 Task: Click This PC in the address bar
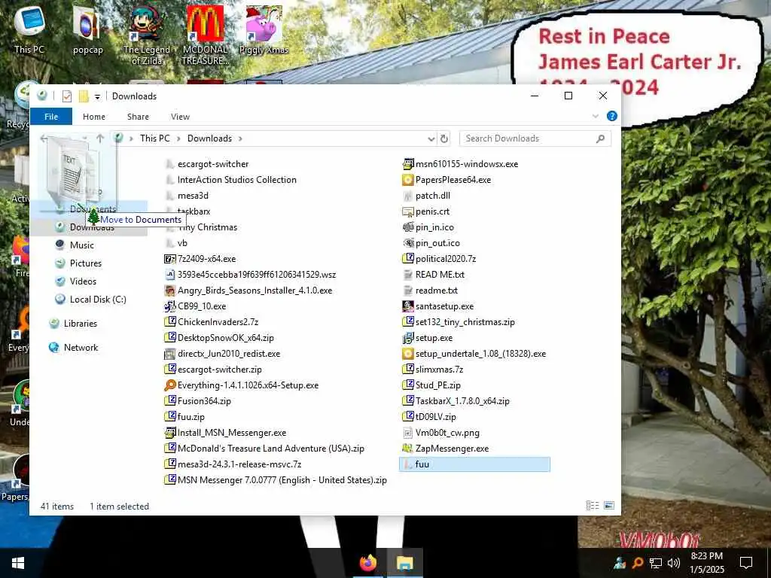pyautogui.click(x=155, y=138)
